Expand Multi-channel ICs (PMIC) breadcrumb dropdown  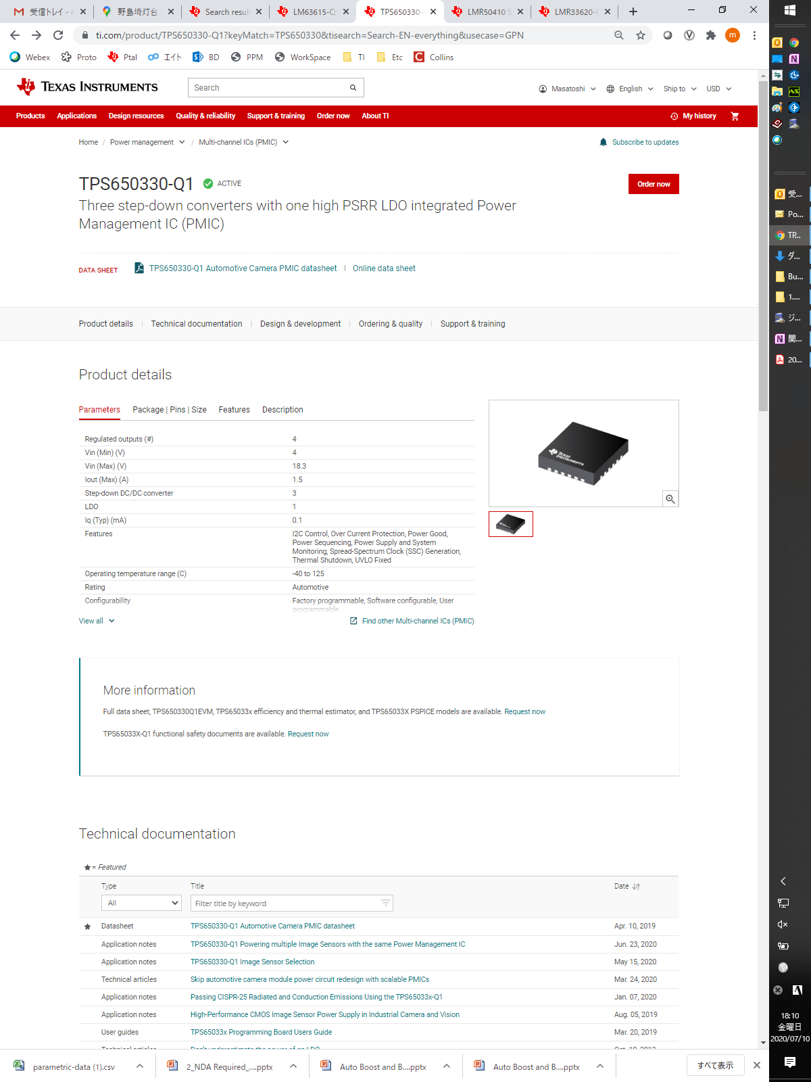pos(286,142)
